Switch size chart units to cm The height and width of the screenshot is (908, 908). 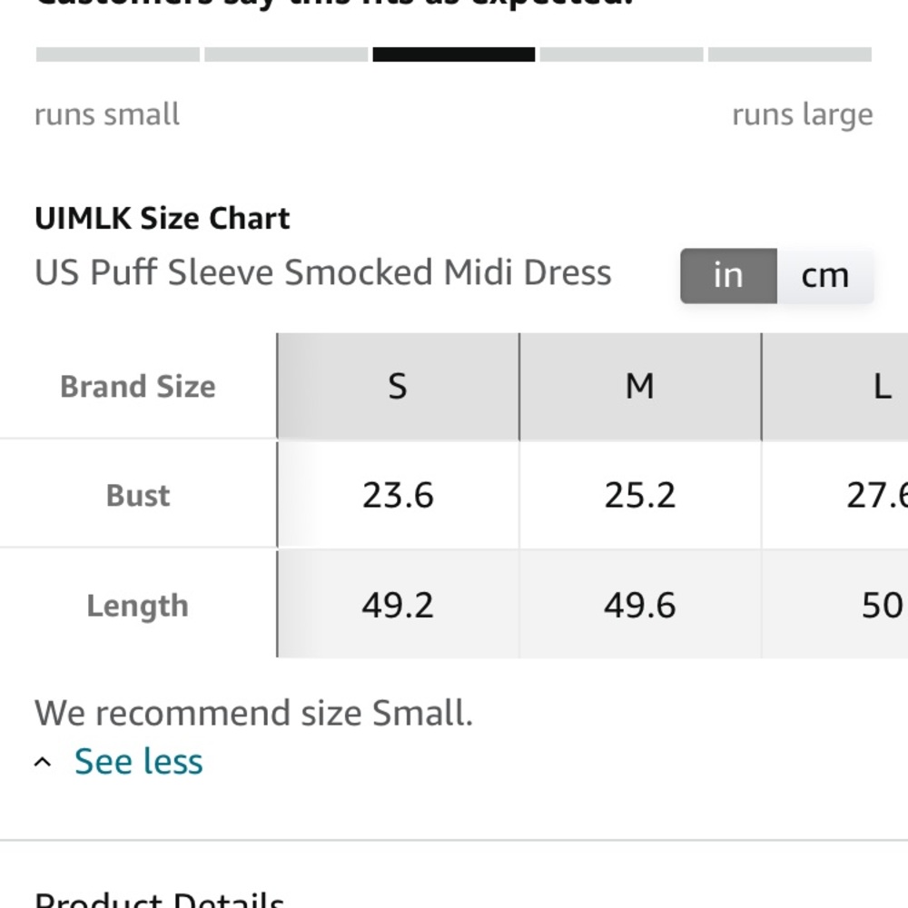pyautogui.click(x=824, y=276)
